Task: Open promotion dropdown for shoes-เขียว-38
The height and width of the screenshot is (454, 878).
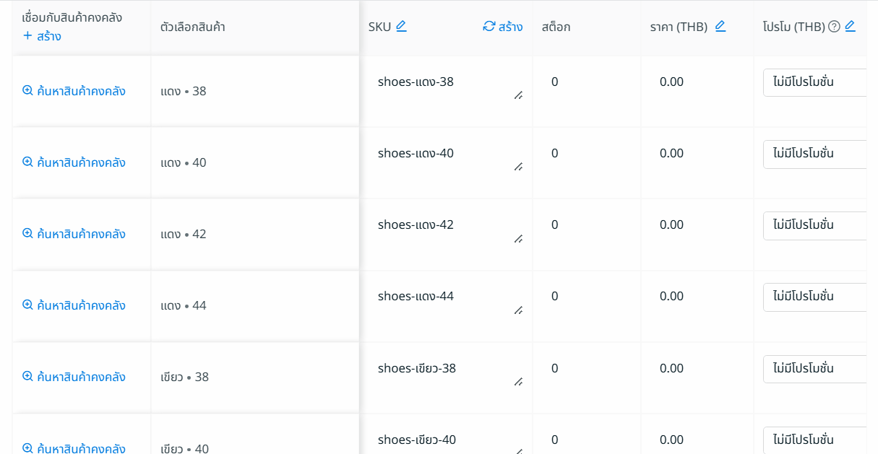Action: pyautogui.click(x=814, y=369)
